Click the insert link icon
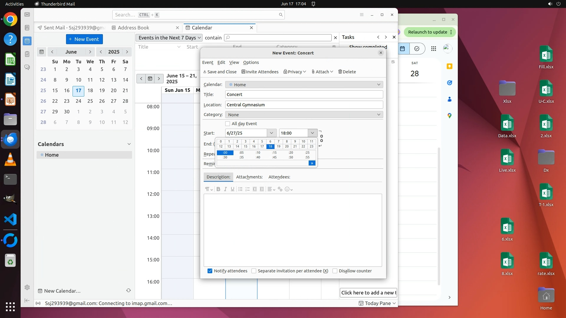The width and height of the screenshot is (566, 318). pyautogui.click(x=280, y=189)
